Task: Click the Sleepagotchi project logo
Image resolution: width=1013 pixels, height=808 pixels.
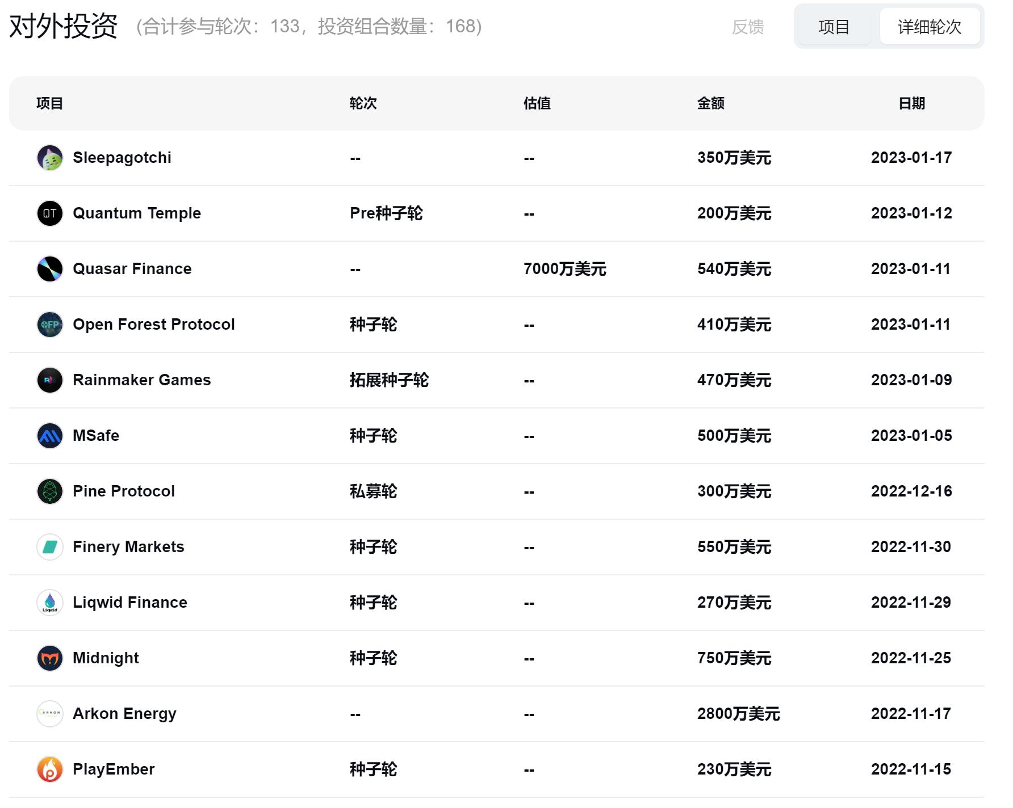Action: 50,157
